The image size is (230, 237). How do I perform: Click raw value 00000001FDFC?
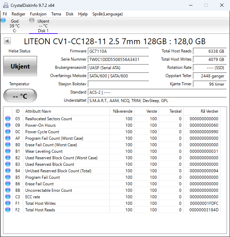tap(204, 203)
